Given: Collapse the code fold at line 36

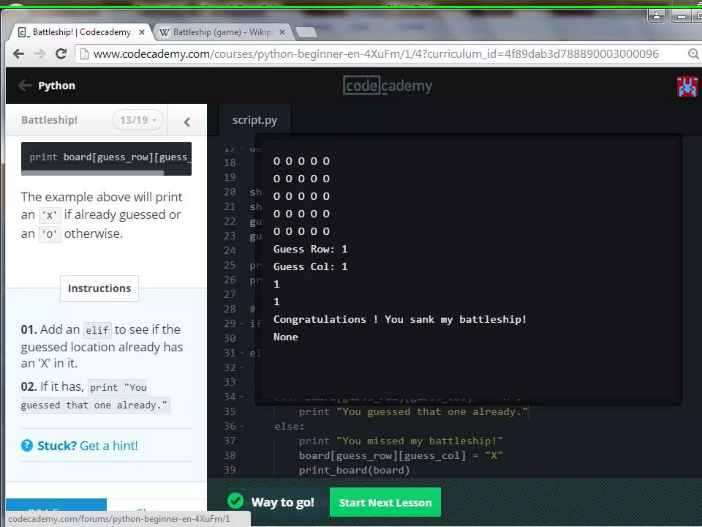Looking at the screenshot, I should pos(242,426).
